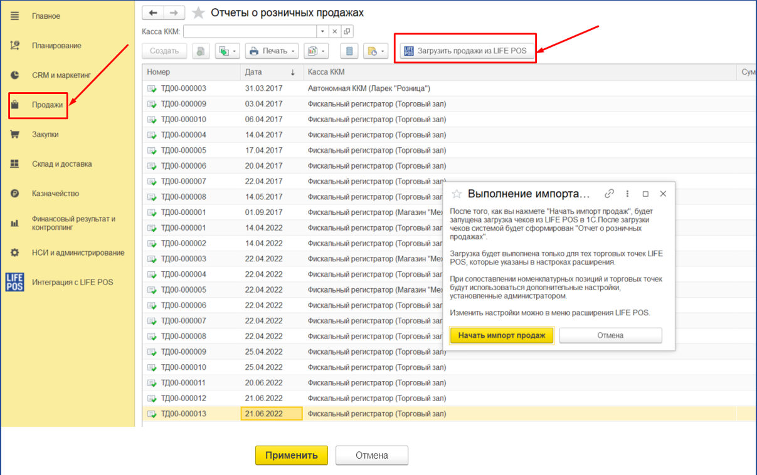
Task: Click the Номер column header
Action: click(191, 72)
